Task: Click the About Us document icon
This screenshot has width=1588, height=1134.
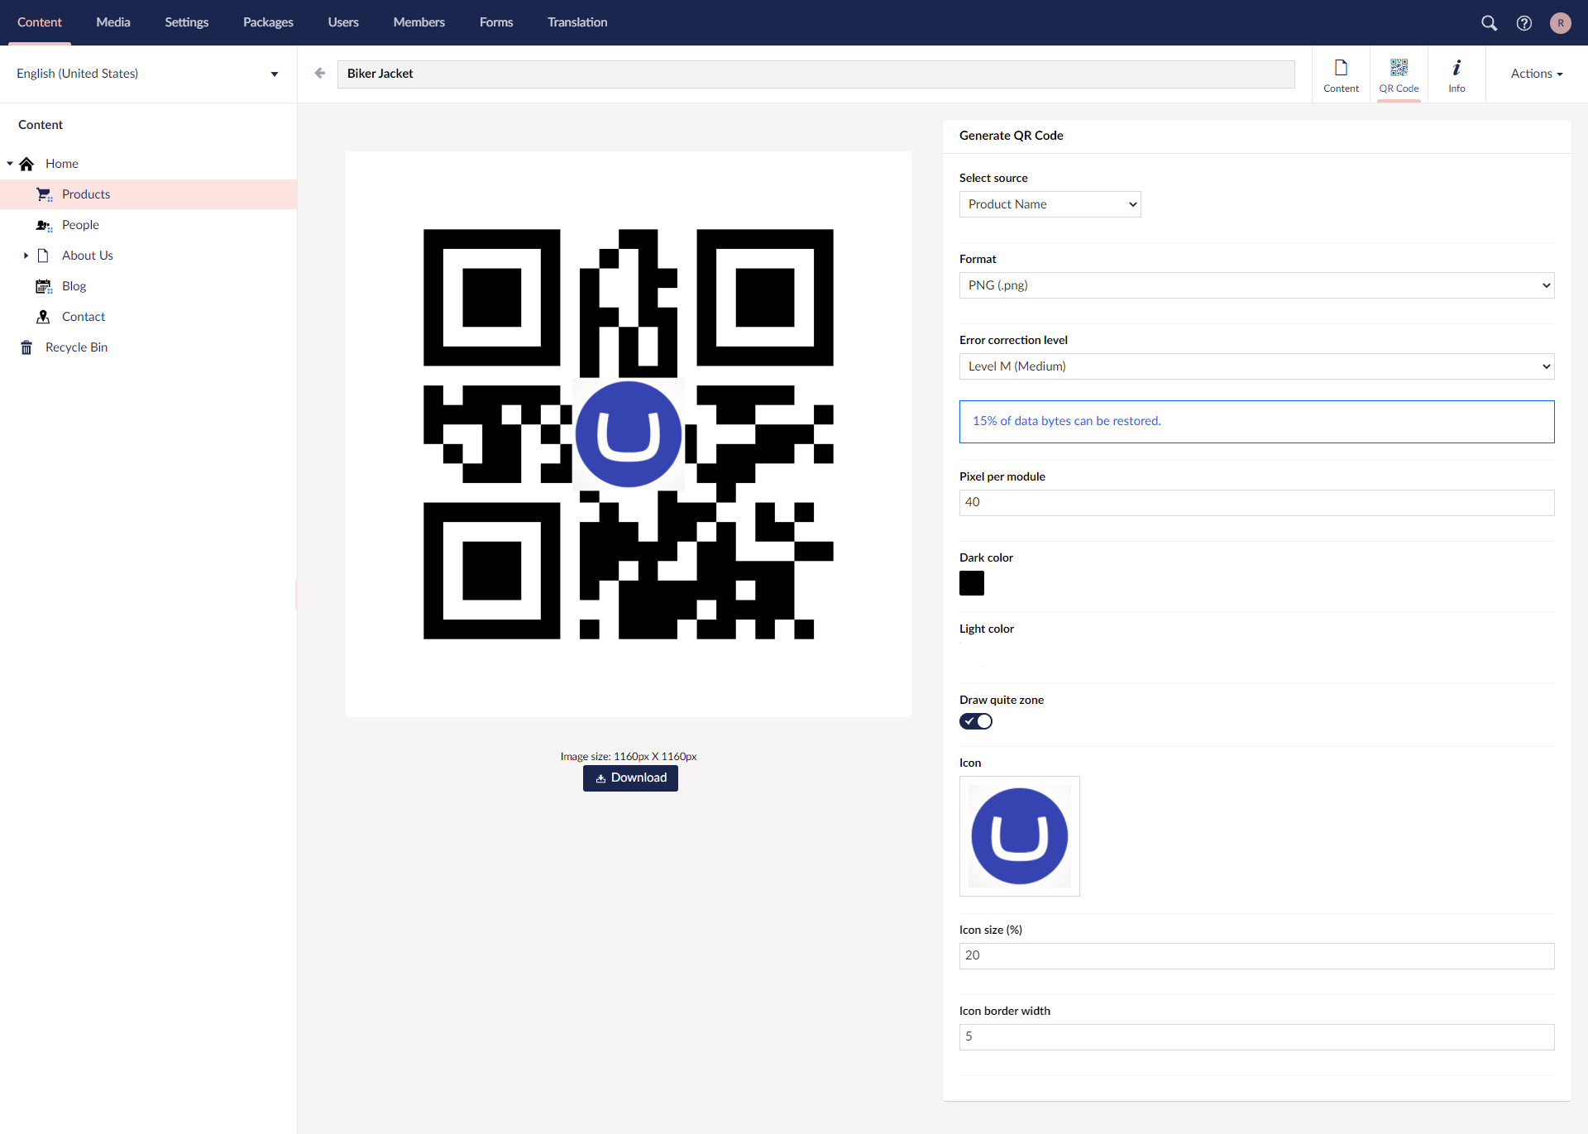Action: 44,256
